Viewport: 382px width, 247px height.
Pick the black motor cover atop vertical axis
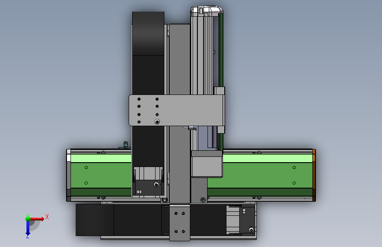(148, 33)
